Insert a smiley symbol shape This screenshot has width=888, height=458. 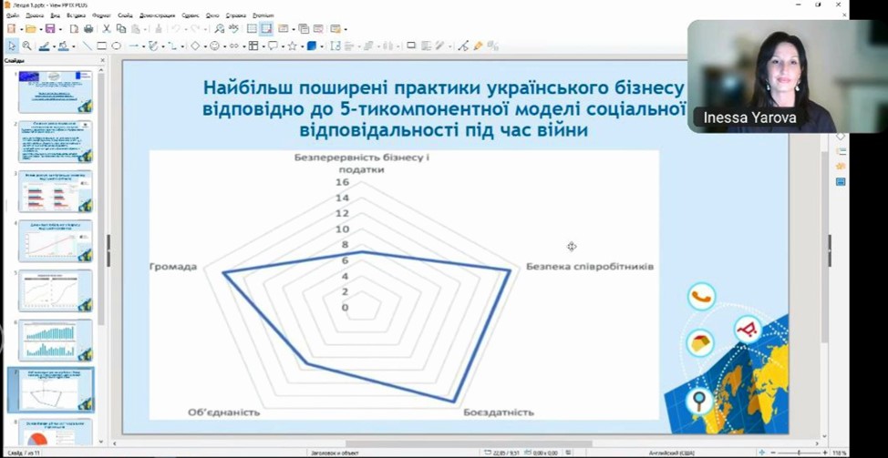[x=215, y=46]
